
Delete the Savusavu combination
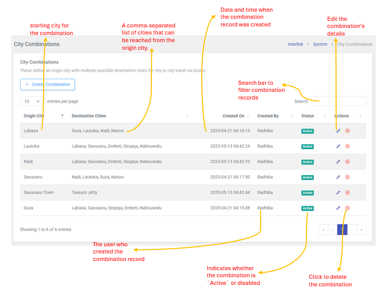pyautogui.click(x=347, y=177)
